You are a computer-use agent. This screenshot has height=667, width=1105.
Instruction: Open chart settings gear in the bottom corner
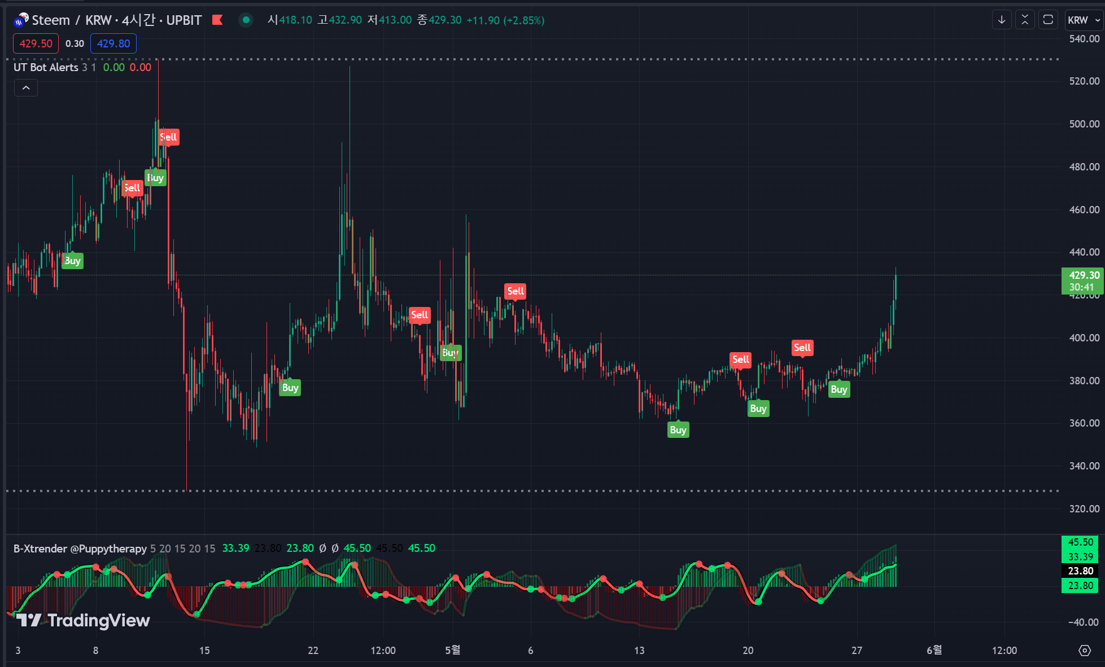1084,650
